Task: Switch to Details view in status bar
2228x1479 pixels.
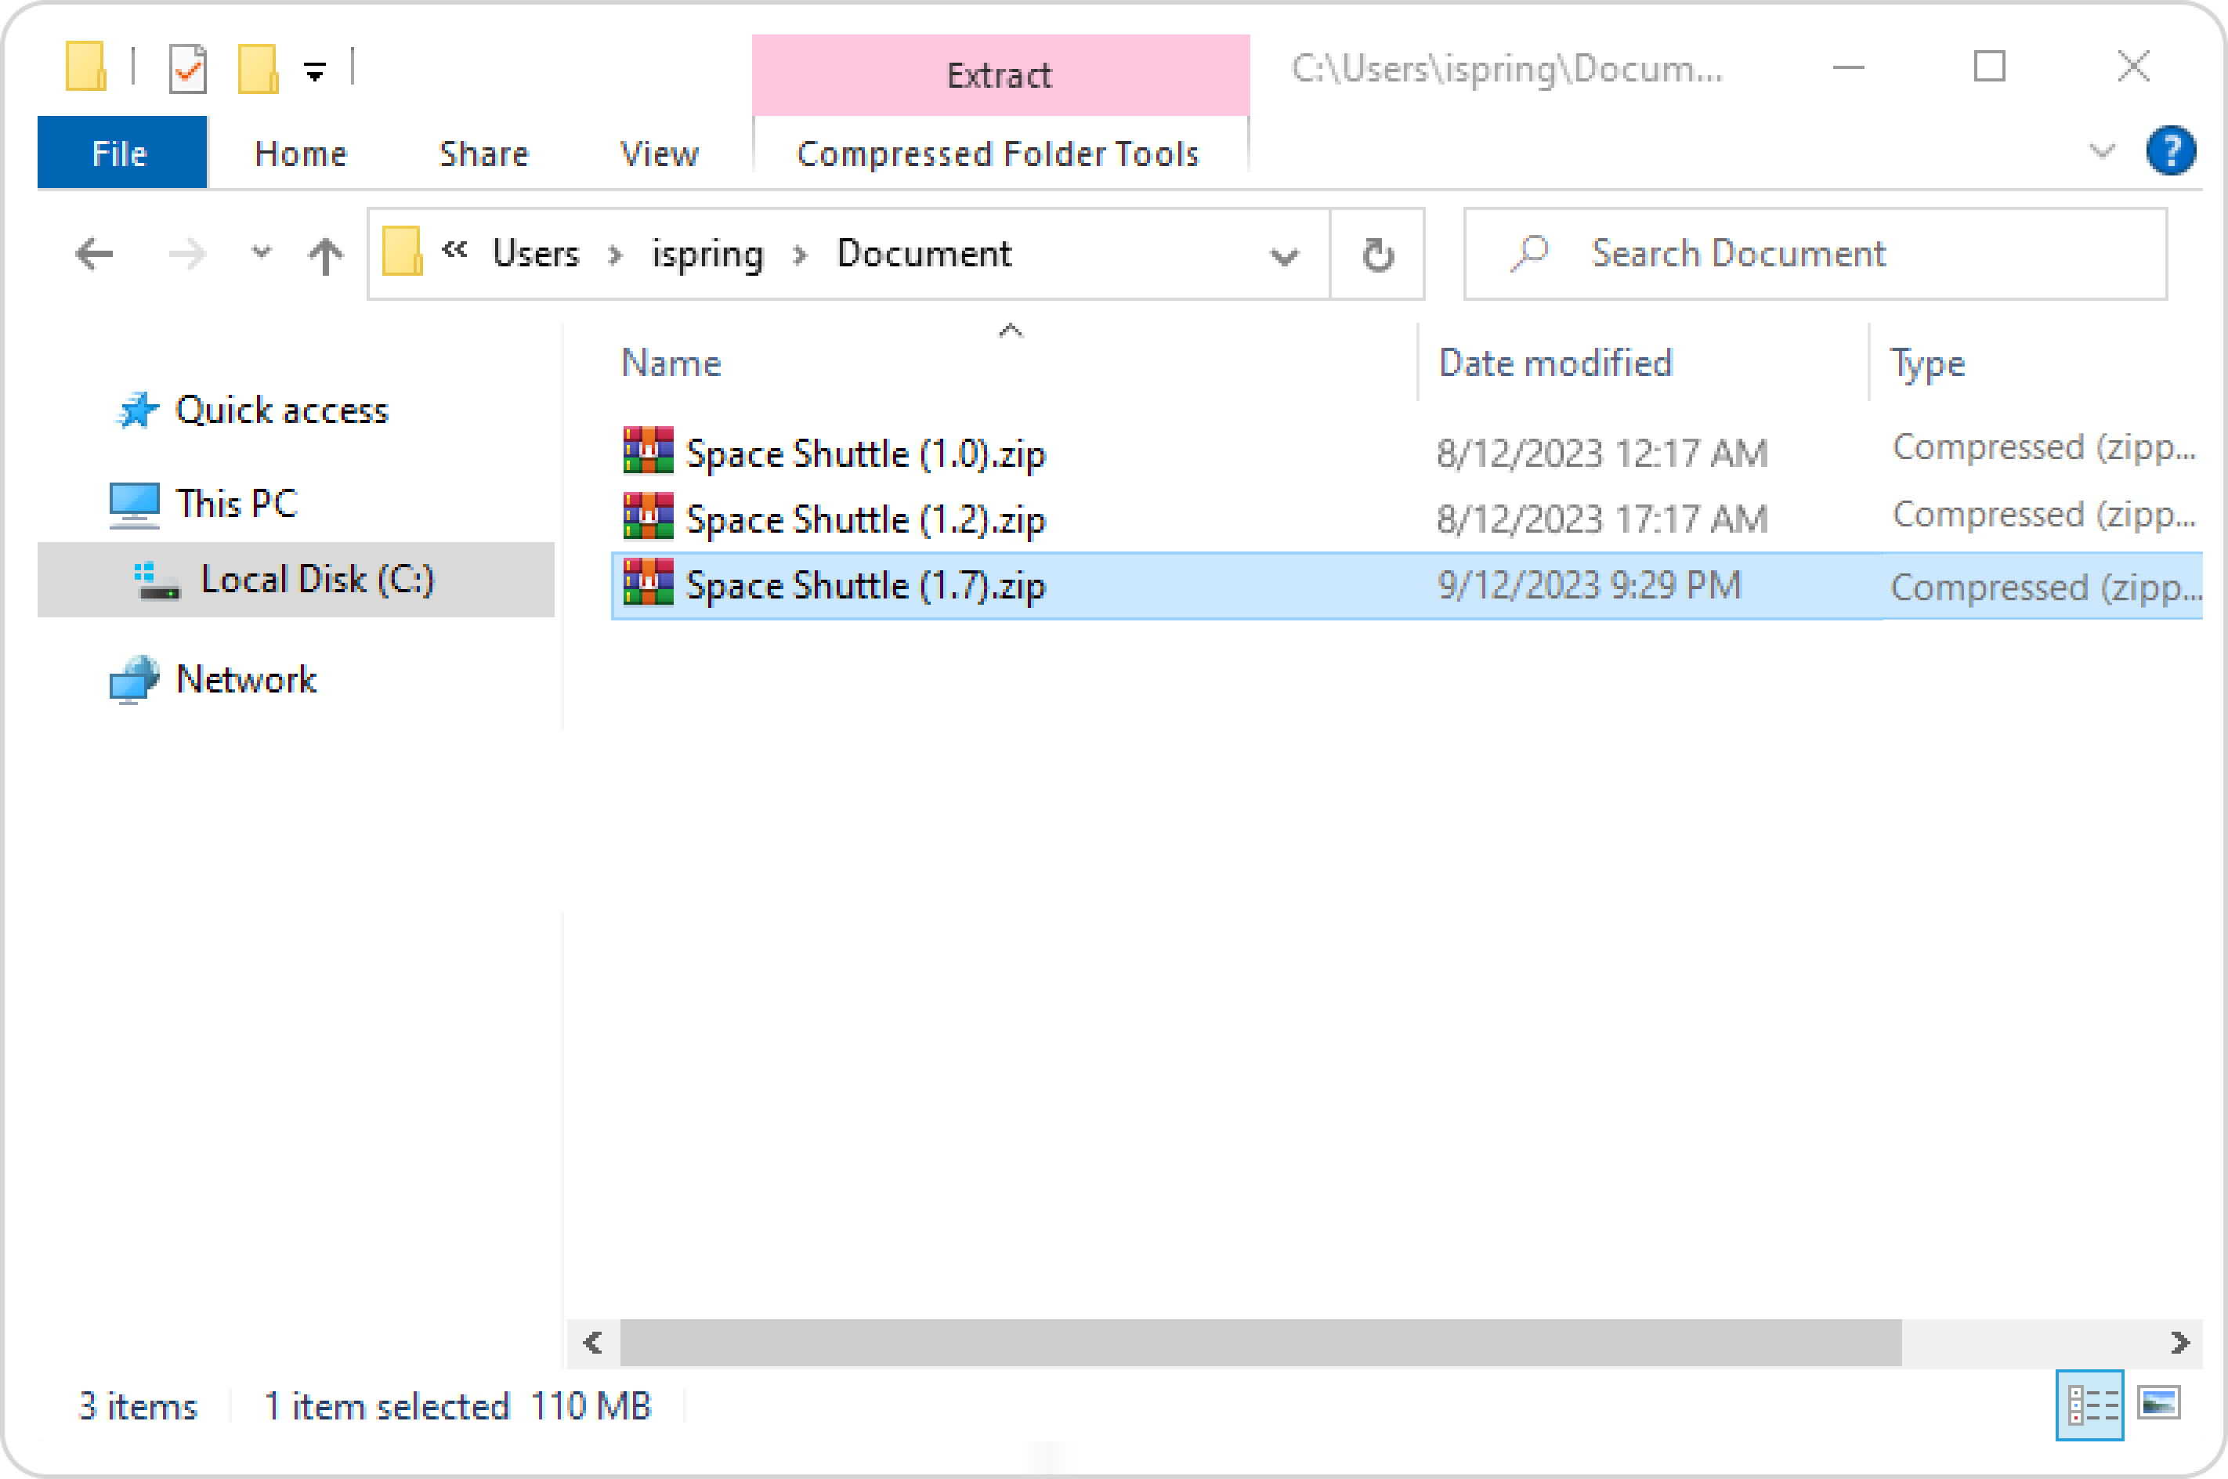Action: (x=2089, y=1405)
